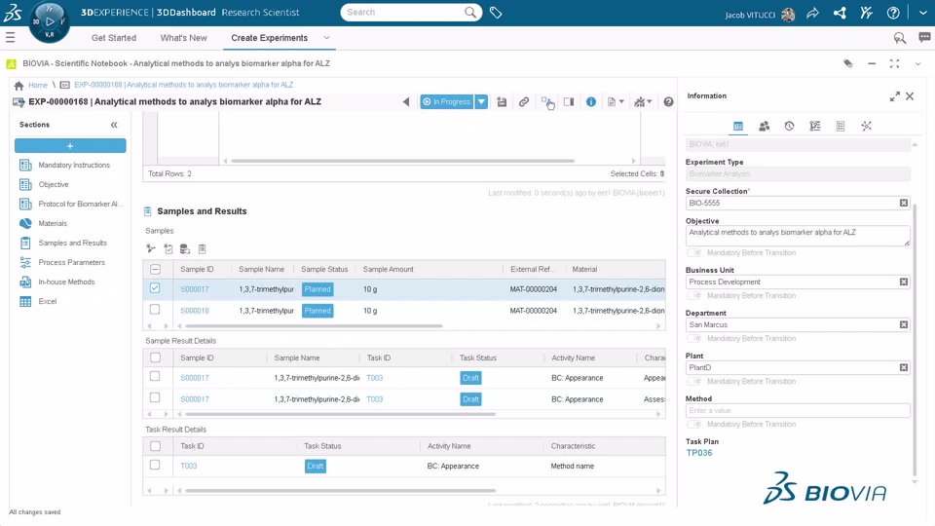The image size is (935, 526).
Task: Open the 3DEXPERIENCE compass
Action: pyautogui.click(x=49, y=22)
